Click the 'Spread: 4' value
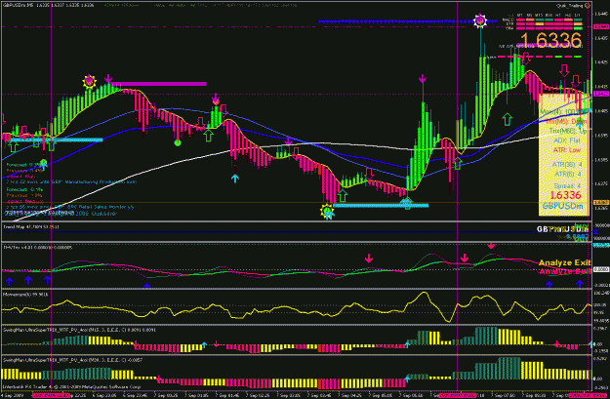This screenshot has width=610, height=399. [x=568, y=186]
